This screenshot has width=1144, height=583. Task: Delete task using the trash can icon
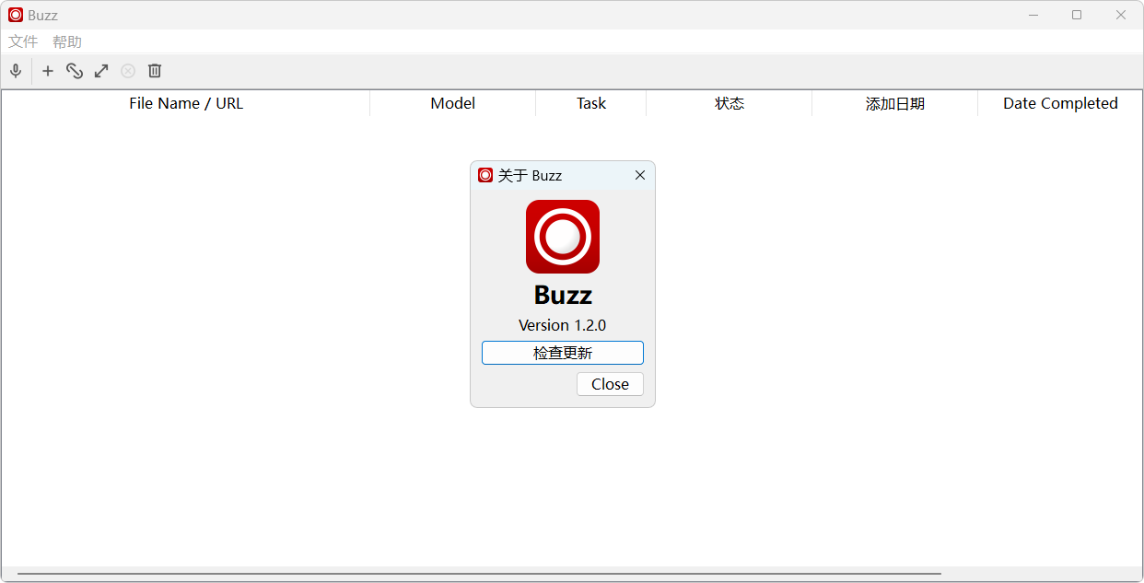(155, 71)
